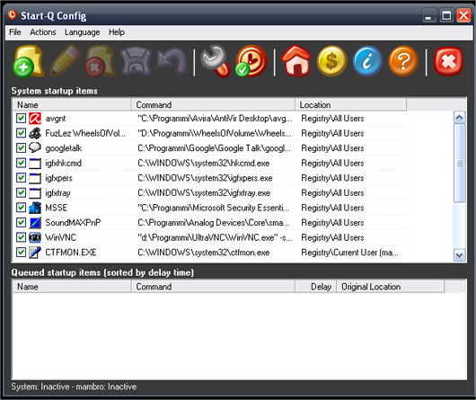Image resolution: width=476 pixels, height=400 pixels.
Task: Open the Actions menu
Action: click(x=43, y=31)
